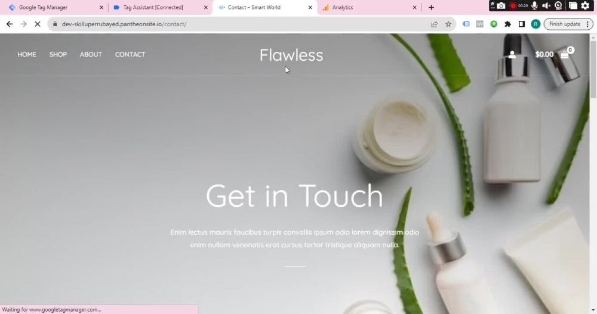Click the address bar URL
The height and width of the screenshot is (314, 597).
pos(124,24)
